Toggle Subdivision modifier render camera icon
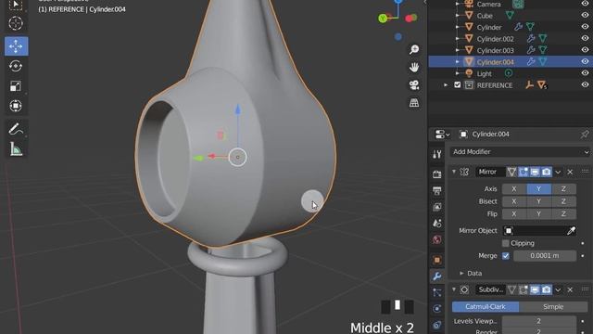Screen dimensions: 593x334 pos(547,289)
